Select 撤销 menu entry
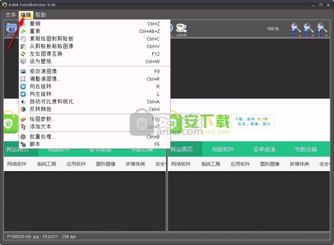This screenshot has width=334, height=245. pos(94,24)
